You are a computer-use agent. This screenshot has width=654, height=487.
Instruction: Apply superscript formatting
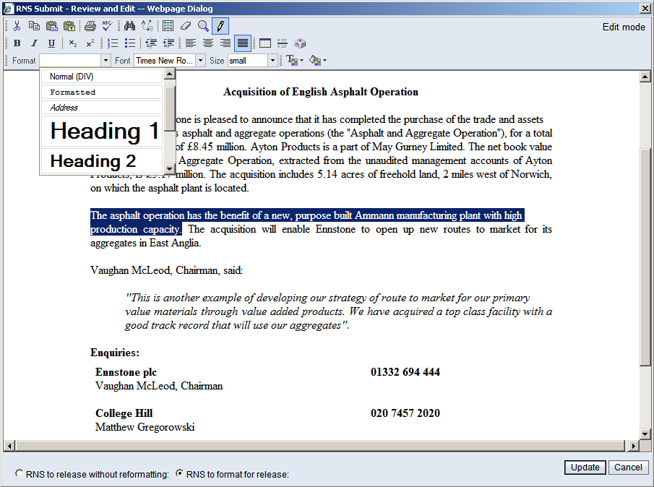point(90,43)
